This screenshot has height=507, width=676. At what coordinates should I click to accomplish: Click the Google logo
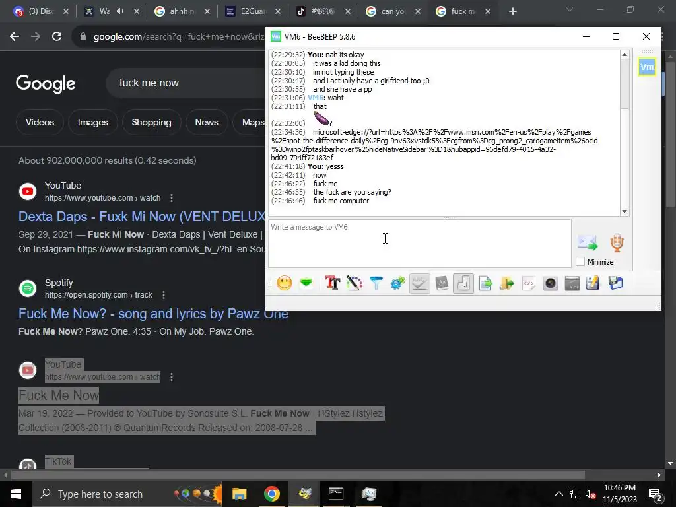46,83
